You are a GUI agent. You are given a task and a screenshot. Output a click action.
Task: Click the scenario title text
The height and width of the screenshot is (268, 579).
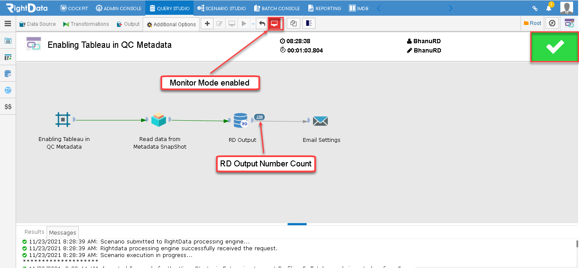pyautogui.click(x=110, y=45)
